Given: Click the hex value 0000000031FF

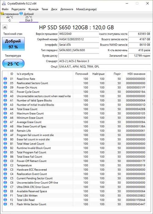Looking at the screenshot, I should (x=136, y=87).
